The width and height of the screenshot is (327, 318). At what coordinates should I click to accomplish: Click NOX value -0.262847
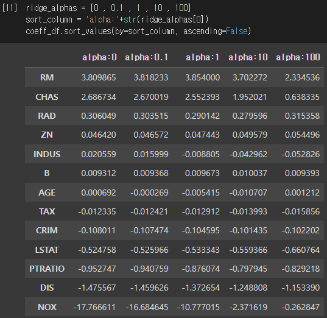pyautogui.click(x=301, y=307)
